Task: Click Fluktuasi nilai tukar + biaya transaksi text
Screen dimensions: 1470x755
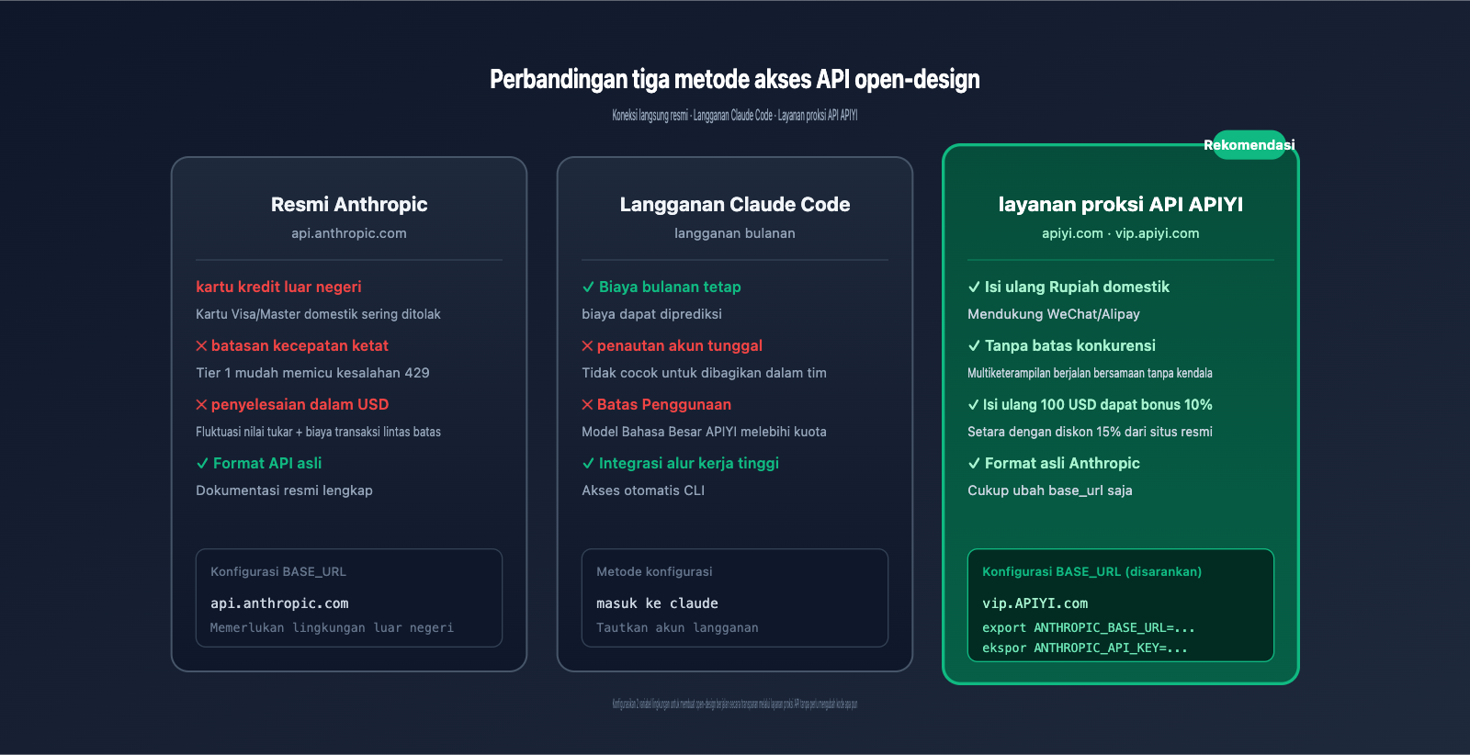Action: [x=318, y=432]
